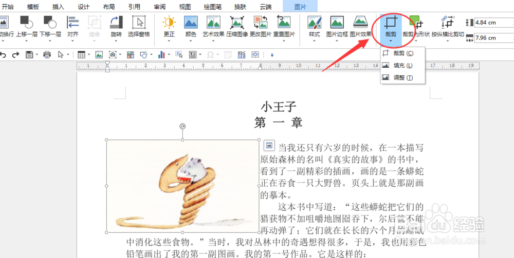
Task: Click the 更改图片 change picture icon
Action: pos(261,22)
